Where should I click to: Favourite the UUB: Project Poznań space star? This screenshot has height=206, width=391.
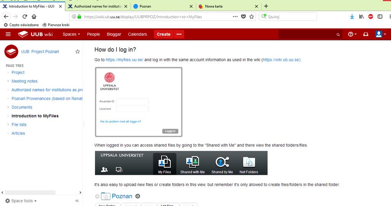point(78,51)
